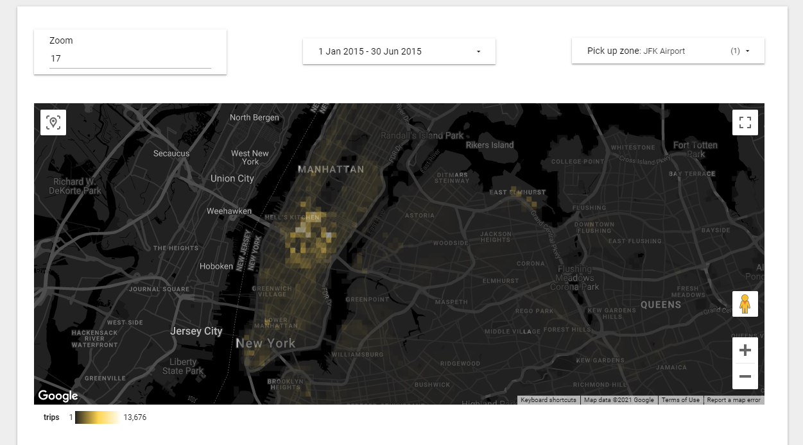Click Map data ©2021 Google text
Image resolution: width=803 pixels, height=445 pixels.
tap(619, 400)
